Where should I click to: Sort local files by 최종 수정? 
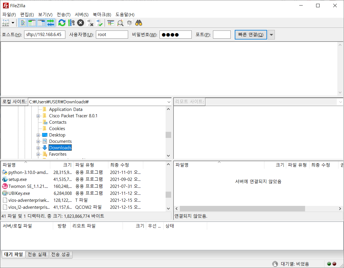(x=126, y=165)
